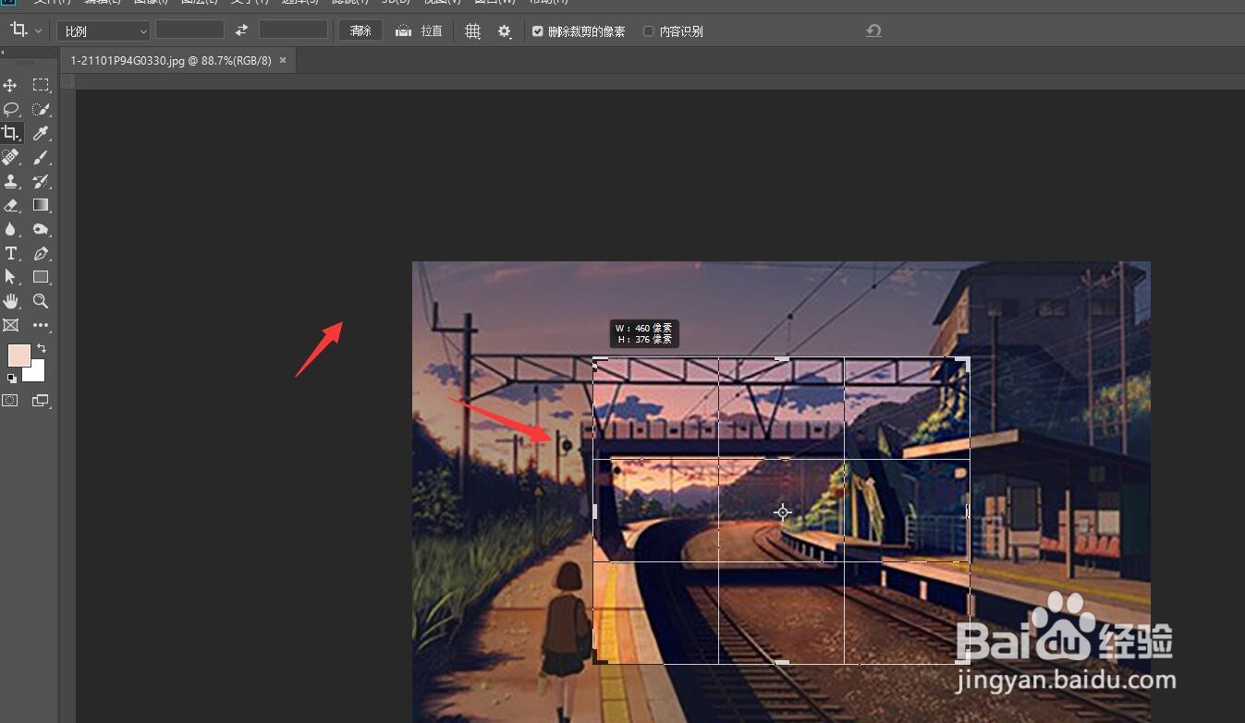Select the History Brush tool
Viewport: 1245px width, 723px height.
[x=41, y=181]
